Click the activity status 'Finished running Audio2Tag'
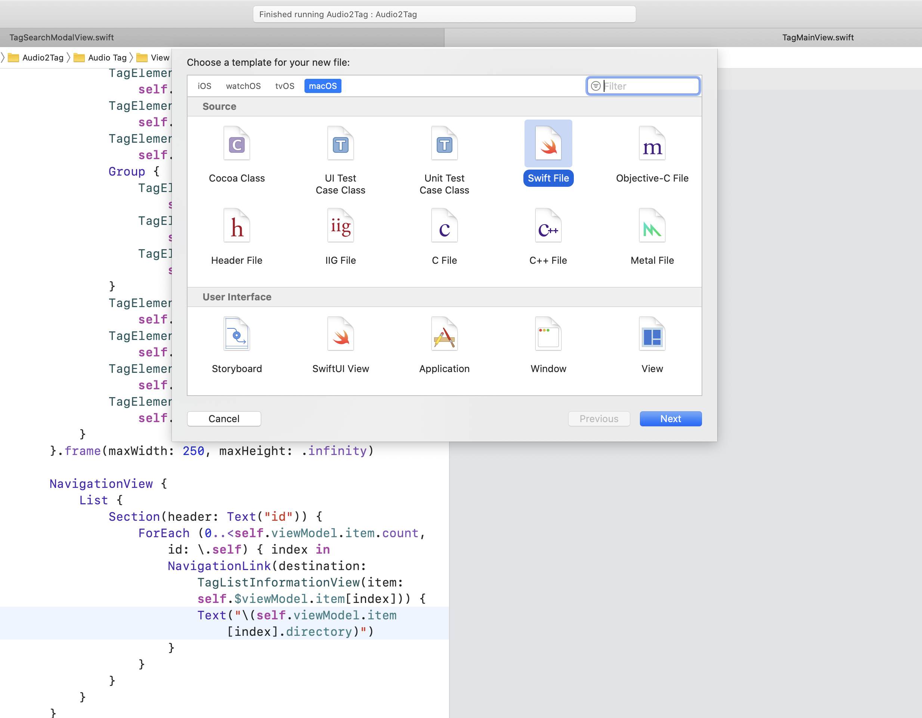Image resolution: width=922 pixels, height=718 pixels. [444, 14]
